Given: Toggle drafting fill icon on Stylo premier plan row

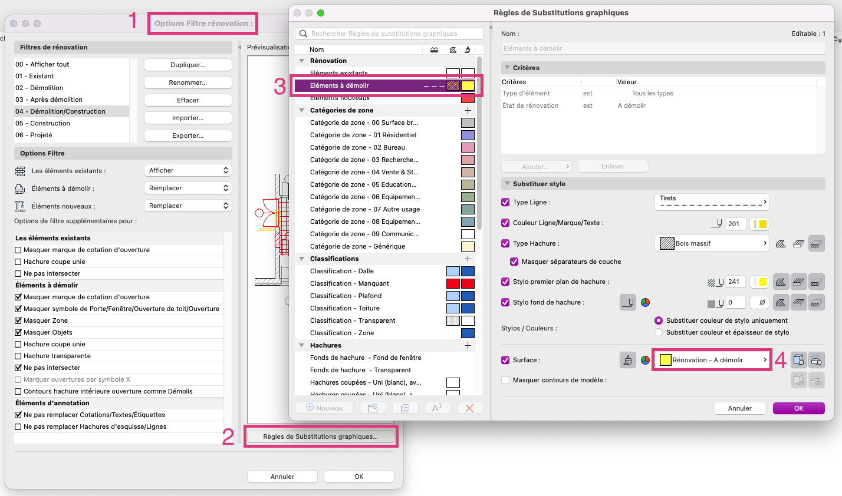Looking at the screenshot, I should (781, 282).
